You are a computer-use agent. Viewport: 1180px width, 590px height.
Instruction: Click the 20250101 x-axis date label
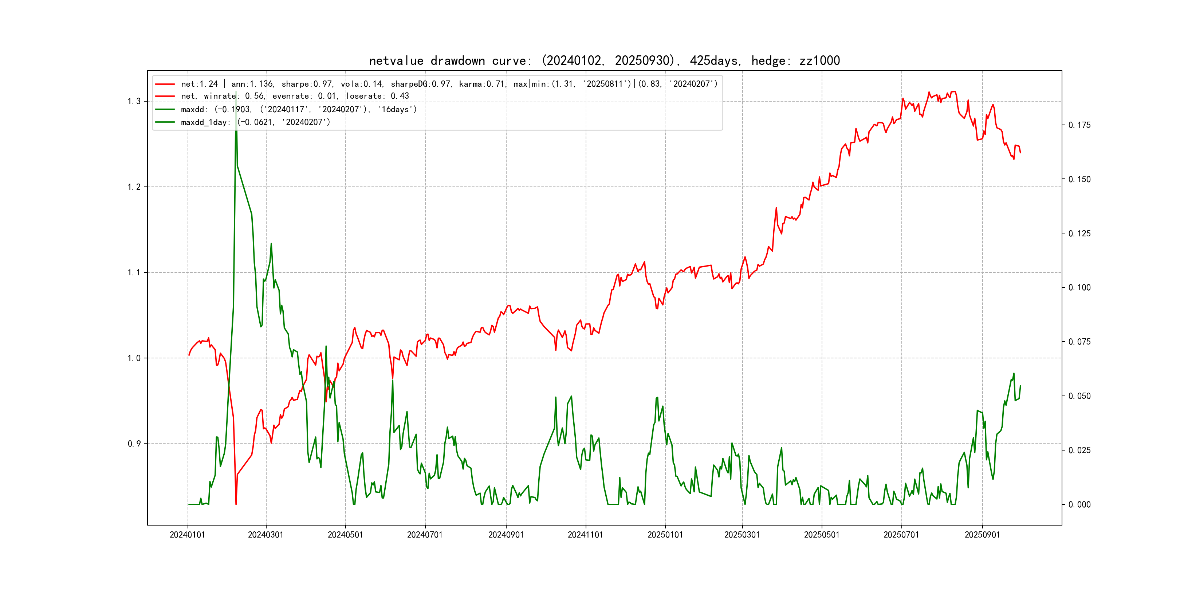pos(665,535)
